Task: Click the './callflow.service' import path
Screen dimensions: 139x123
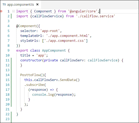Action: pyautogui.click(x=96, y=16)
